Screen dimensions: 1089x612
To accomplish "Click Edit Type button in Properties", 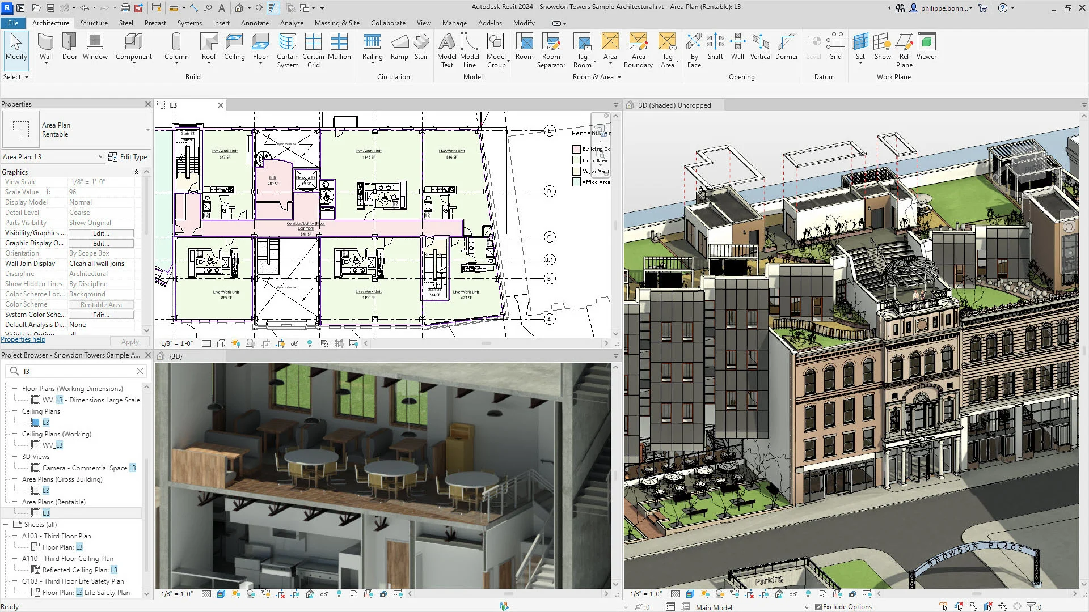I will [x=128, y=157].
